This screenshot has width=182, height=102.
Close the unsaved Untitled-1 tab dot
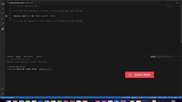coord(32,3)
